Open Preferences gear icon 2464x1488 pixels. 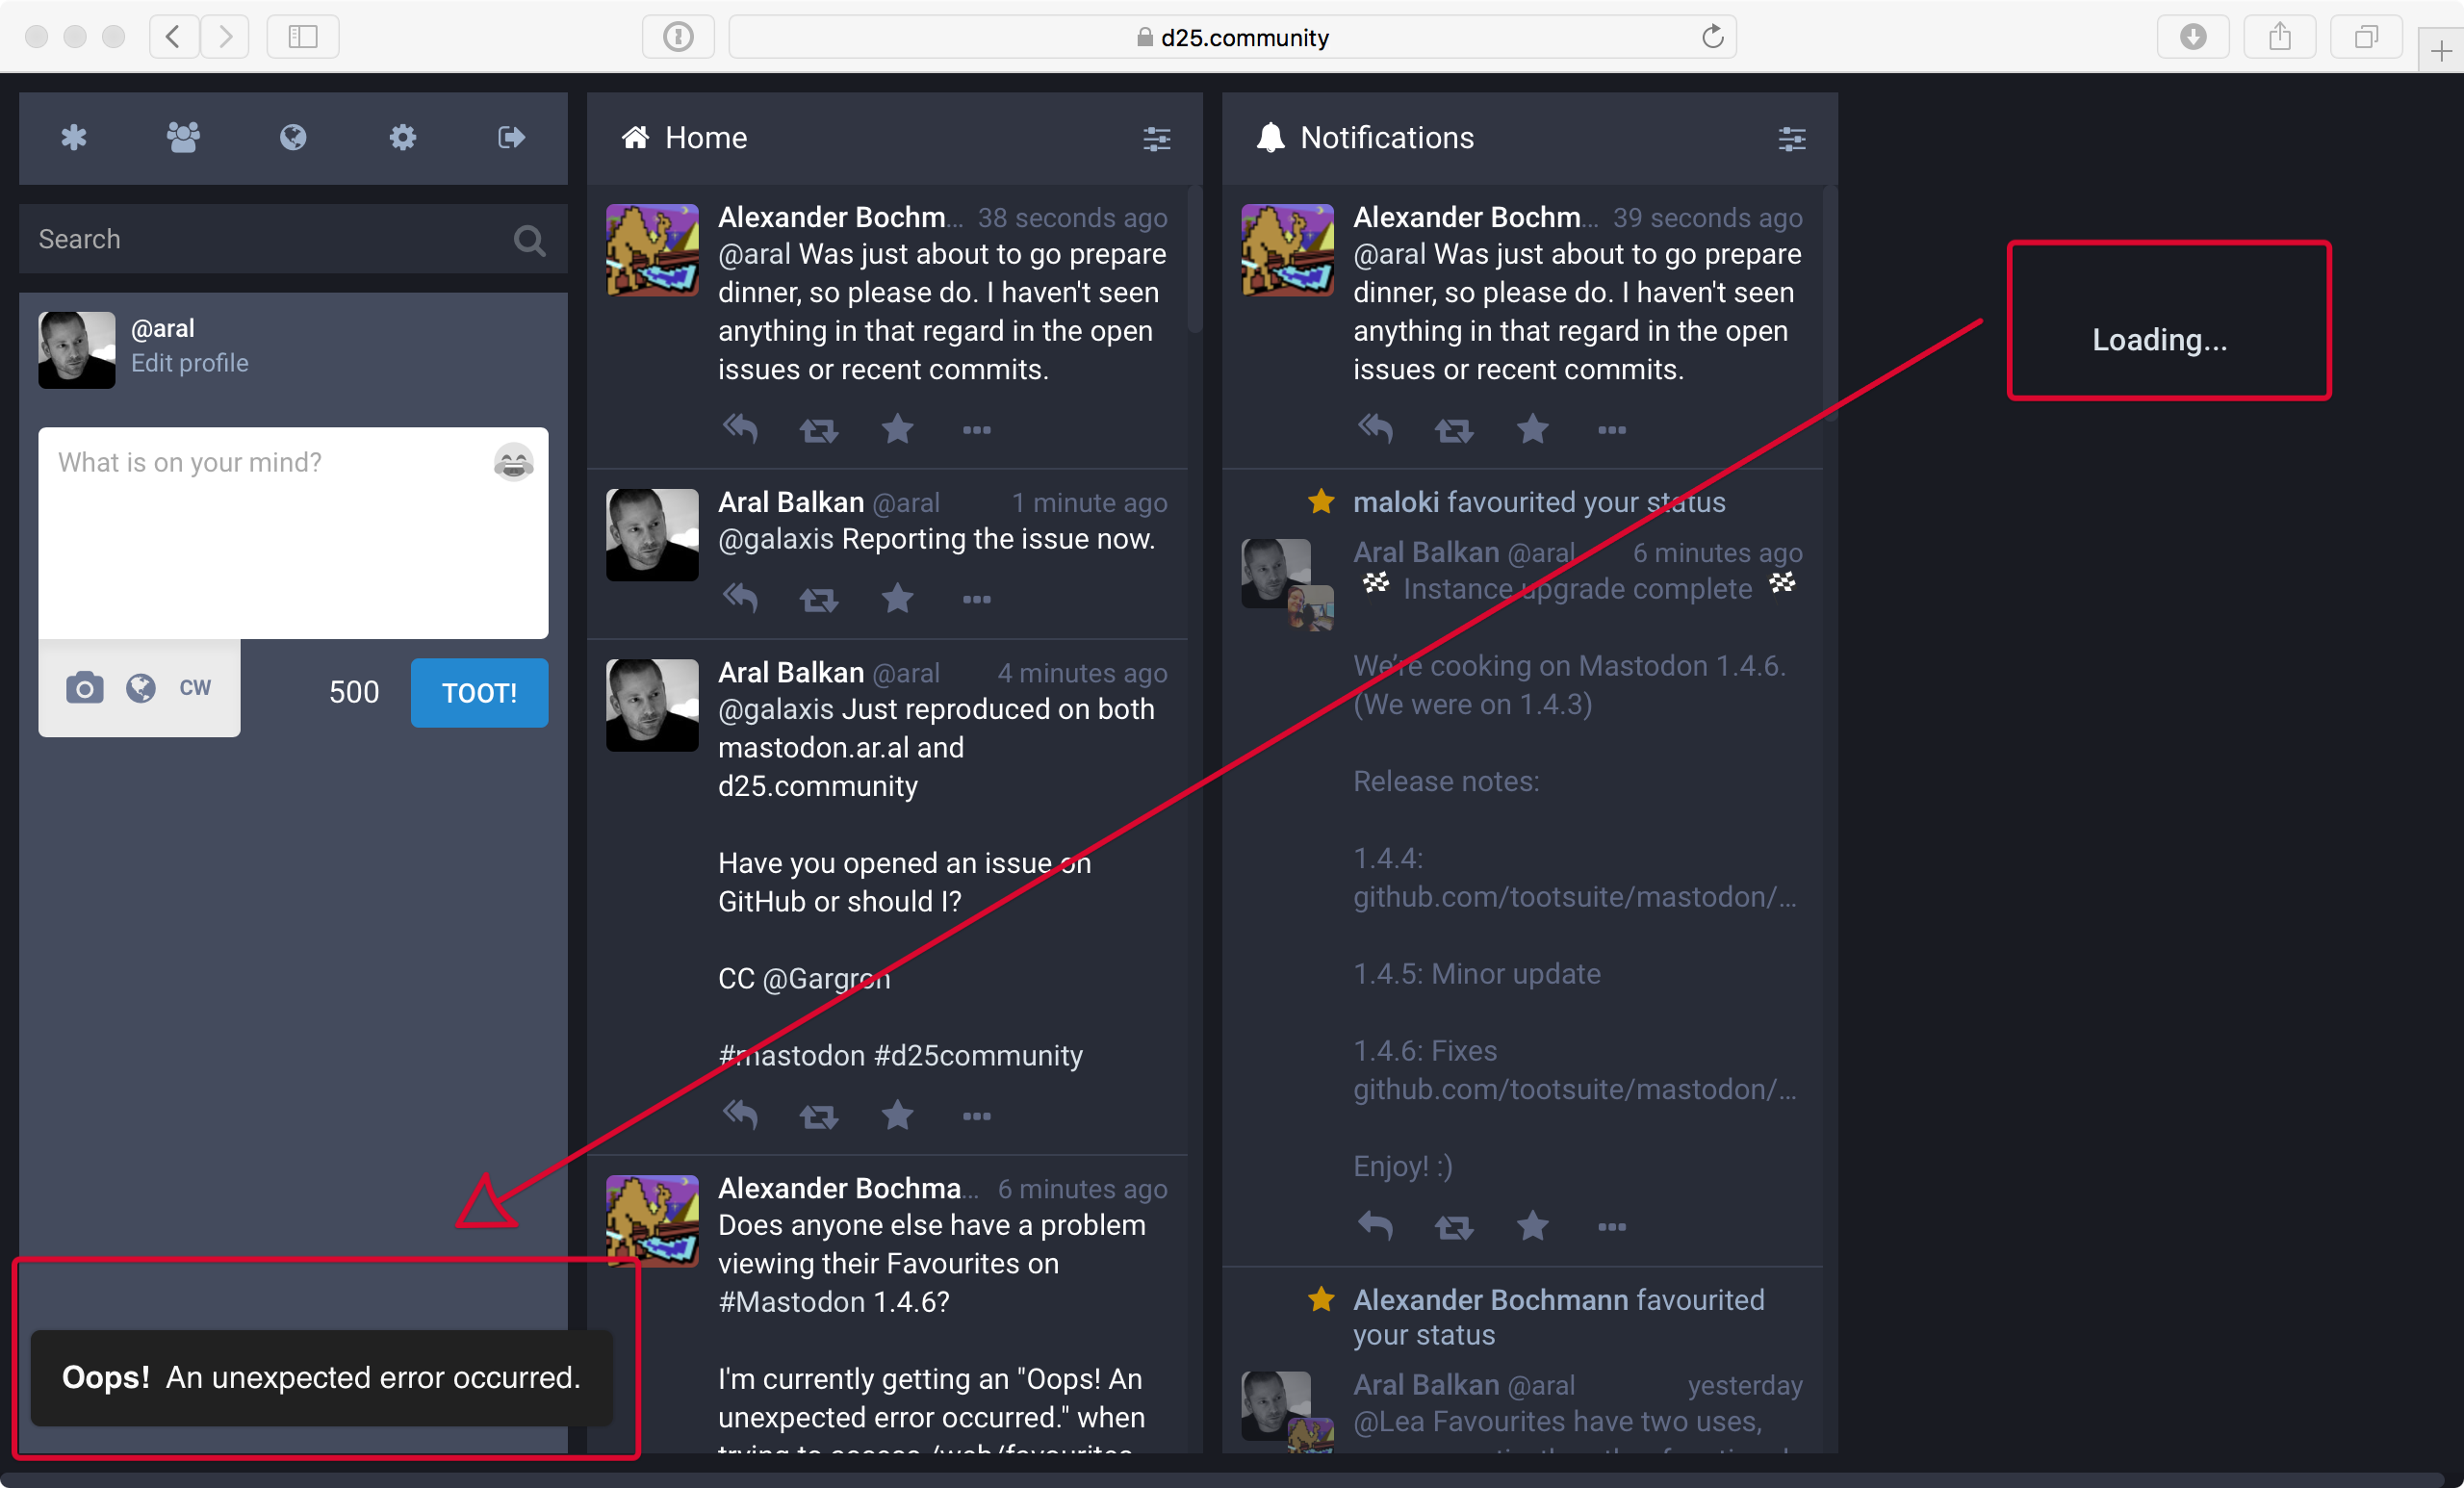click(402, 137)
